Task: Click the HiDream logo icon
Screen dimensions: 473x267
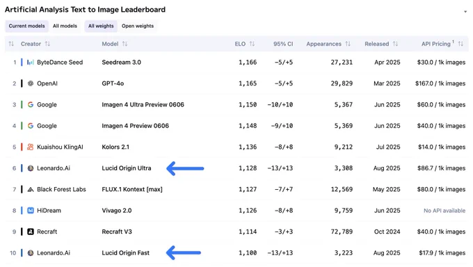Action: click(x=31, y=211)
